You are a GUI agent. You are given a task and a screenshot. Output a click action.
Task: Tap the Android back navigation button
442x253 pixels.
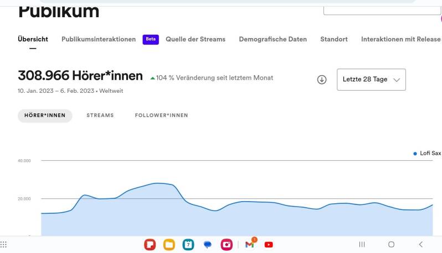tap(420, 244)
